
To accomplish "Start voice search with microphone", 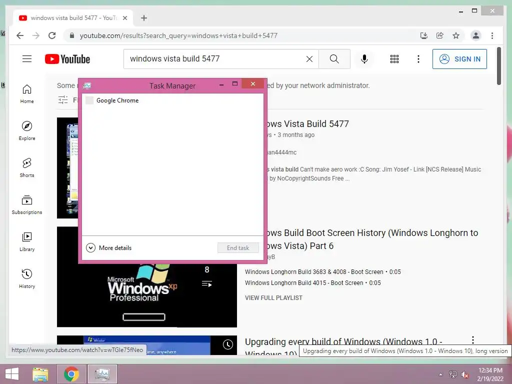I will (364, 59).
